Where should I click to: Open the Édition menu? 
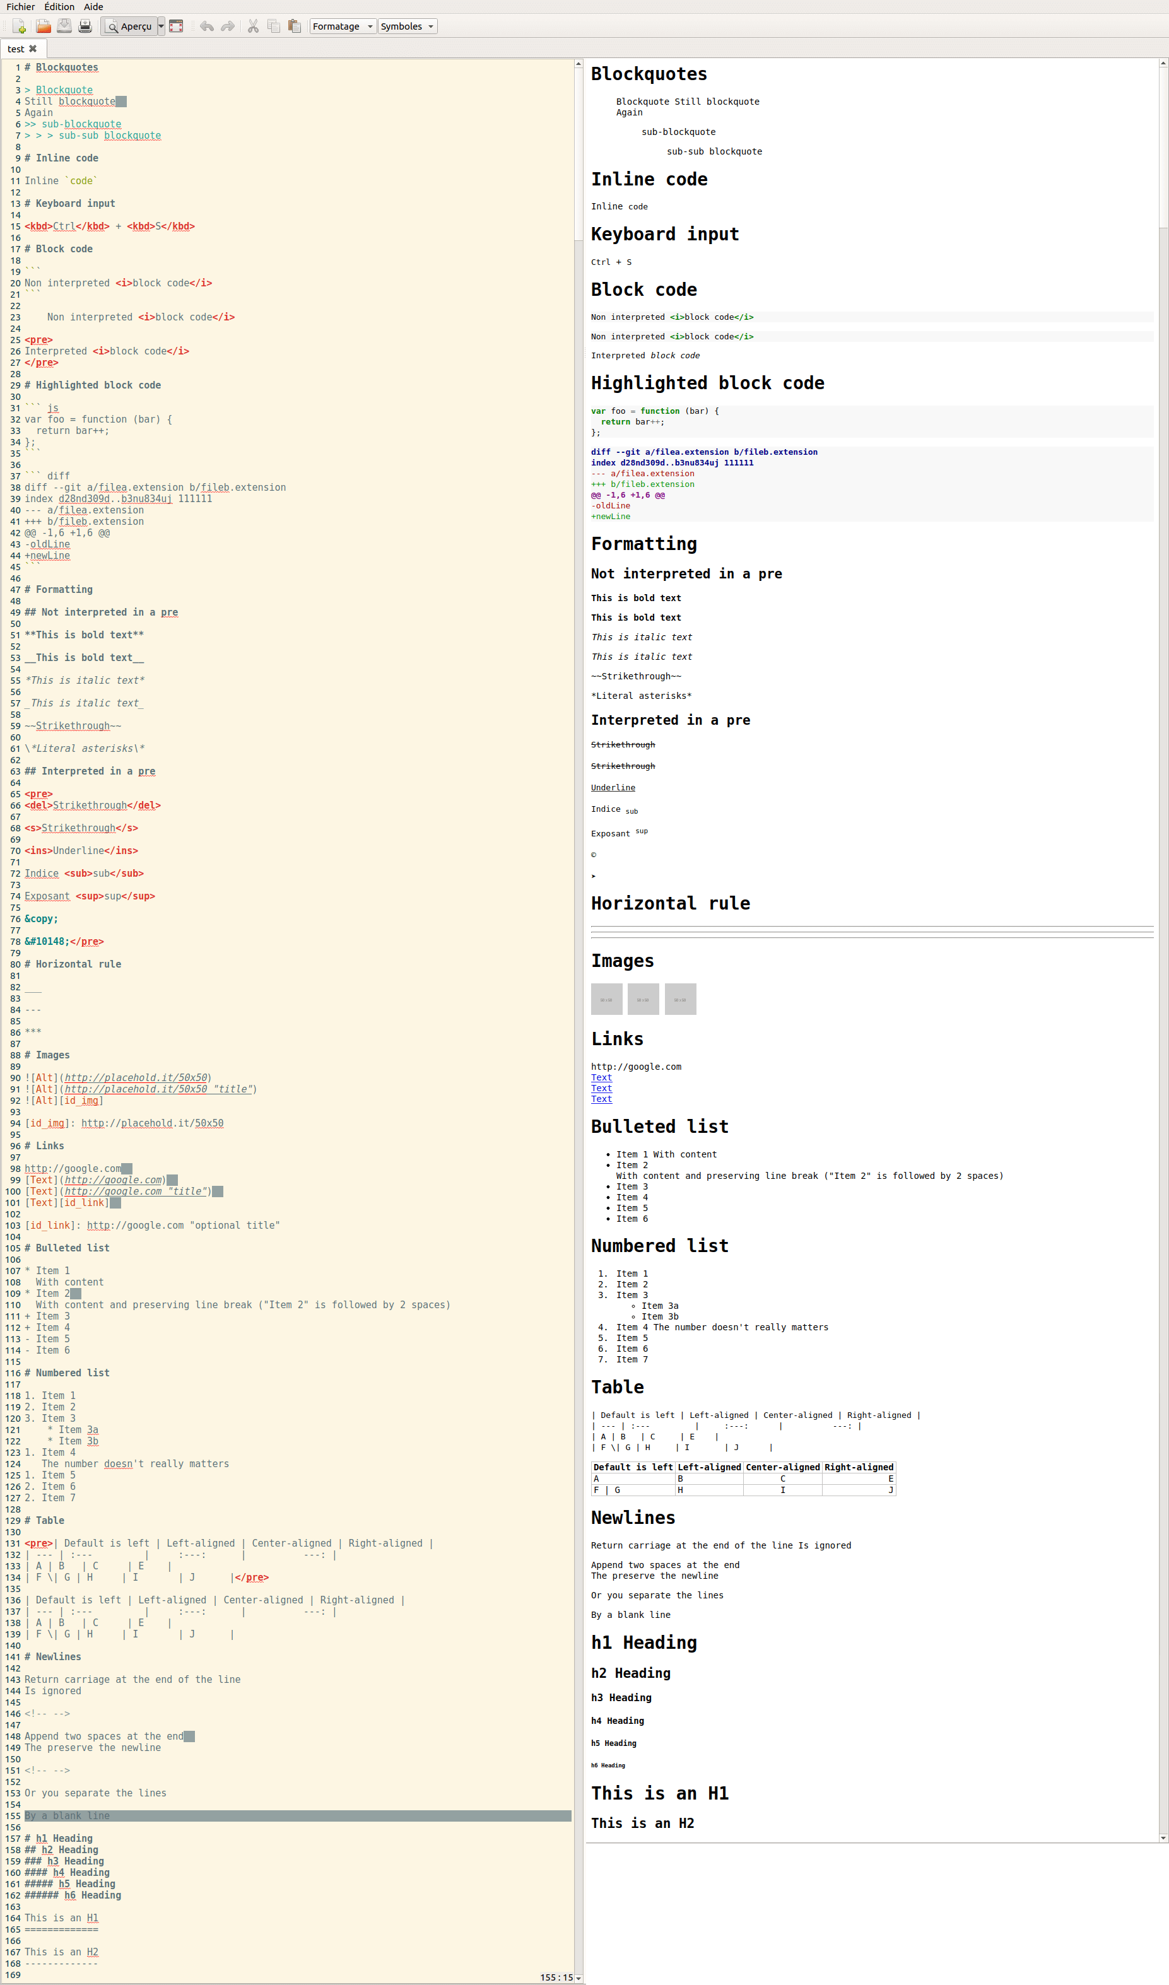tap(59, 6)
